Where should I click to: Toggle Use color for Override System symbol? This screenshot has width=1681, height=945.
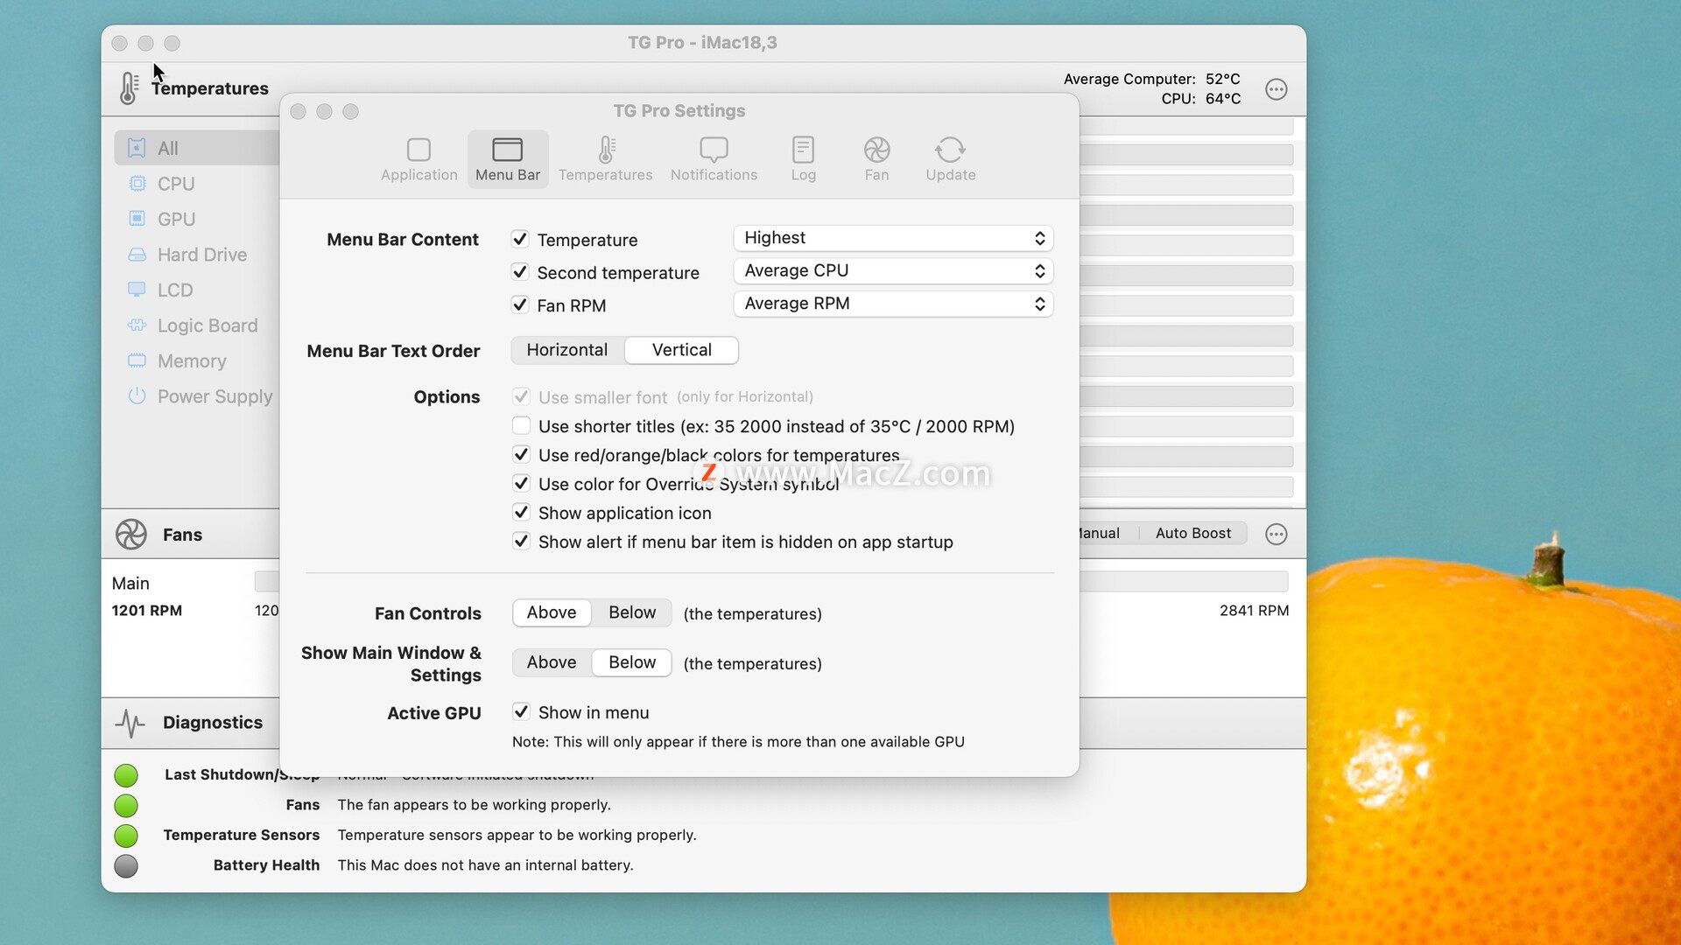click(x=521, y=484)
